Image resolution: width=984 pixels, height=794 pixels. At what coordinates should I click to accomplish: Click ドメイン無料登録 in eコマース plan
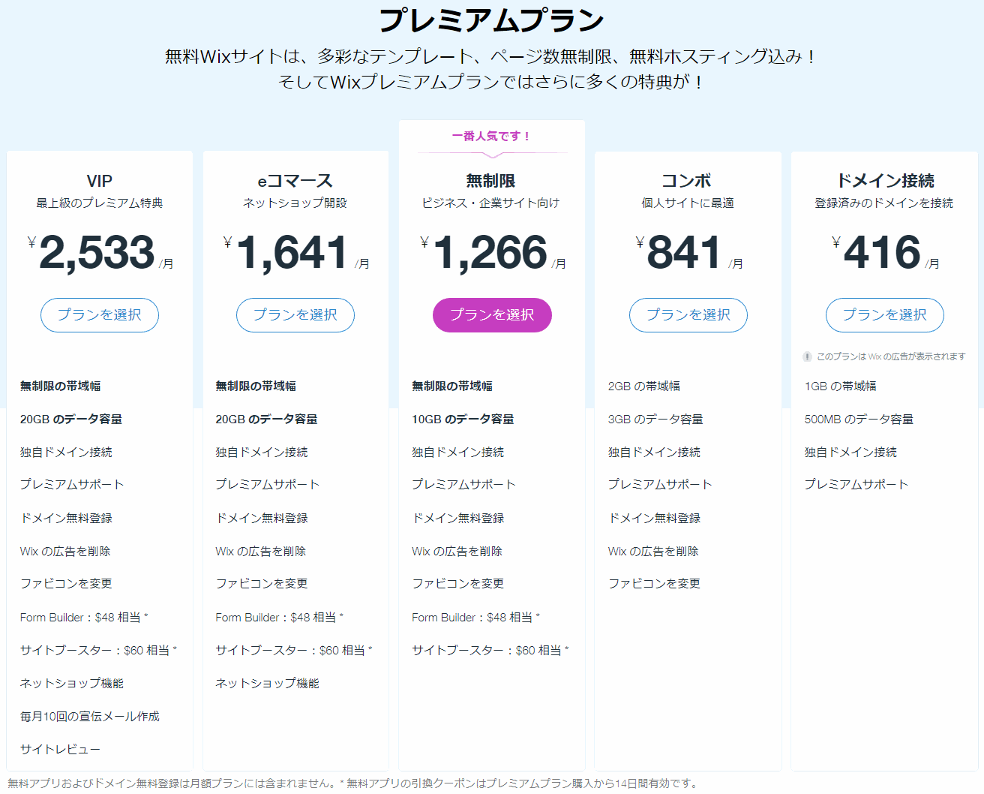pyautogui.click(x=262, y=519)
